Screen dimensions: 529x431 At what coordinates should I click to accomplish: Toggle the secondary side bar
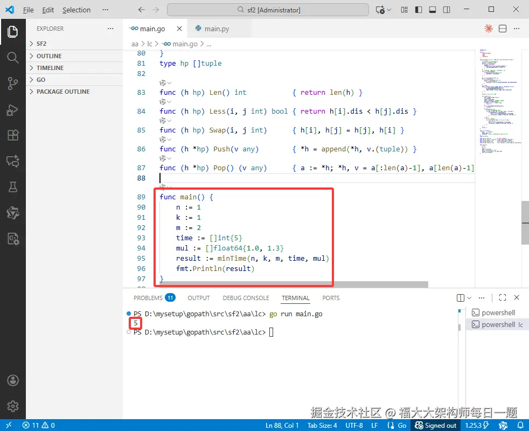tap(447, 10)
